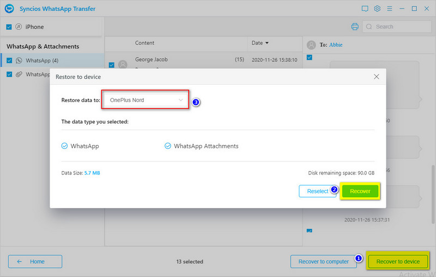Click the Syncios WhatsApp Transfer logo icon

(x=9, y=9)
